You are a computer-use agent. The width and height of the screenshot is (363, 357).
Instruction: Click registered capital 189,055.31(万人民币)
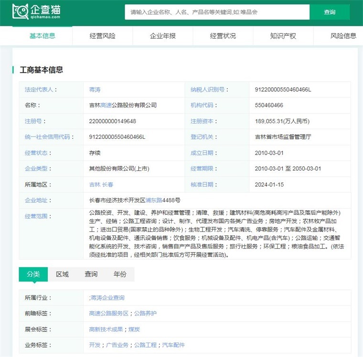282,121
